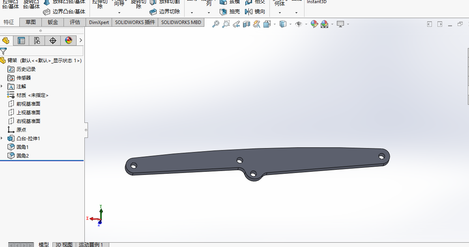The image size is (469, 247).
Task: Toggle the hide/show items eye icon
Action: 299,24
